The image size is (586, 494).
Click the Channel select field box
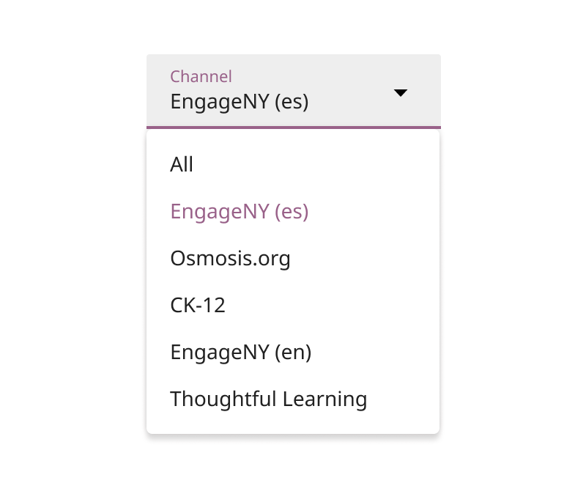[293, 91]
